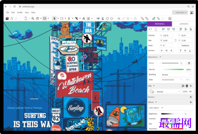Collapse the Appearance section arrow
198x134 pixels.
160,57
